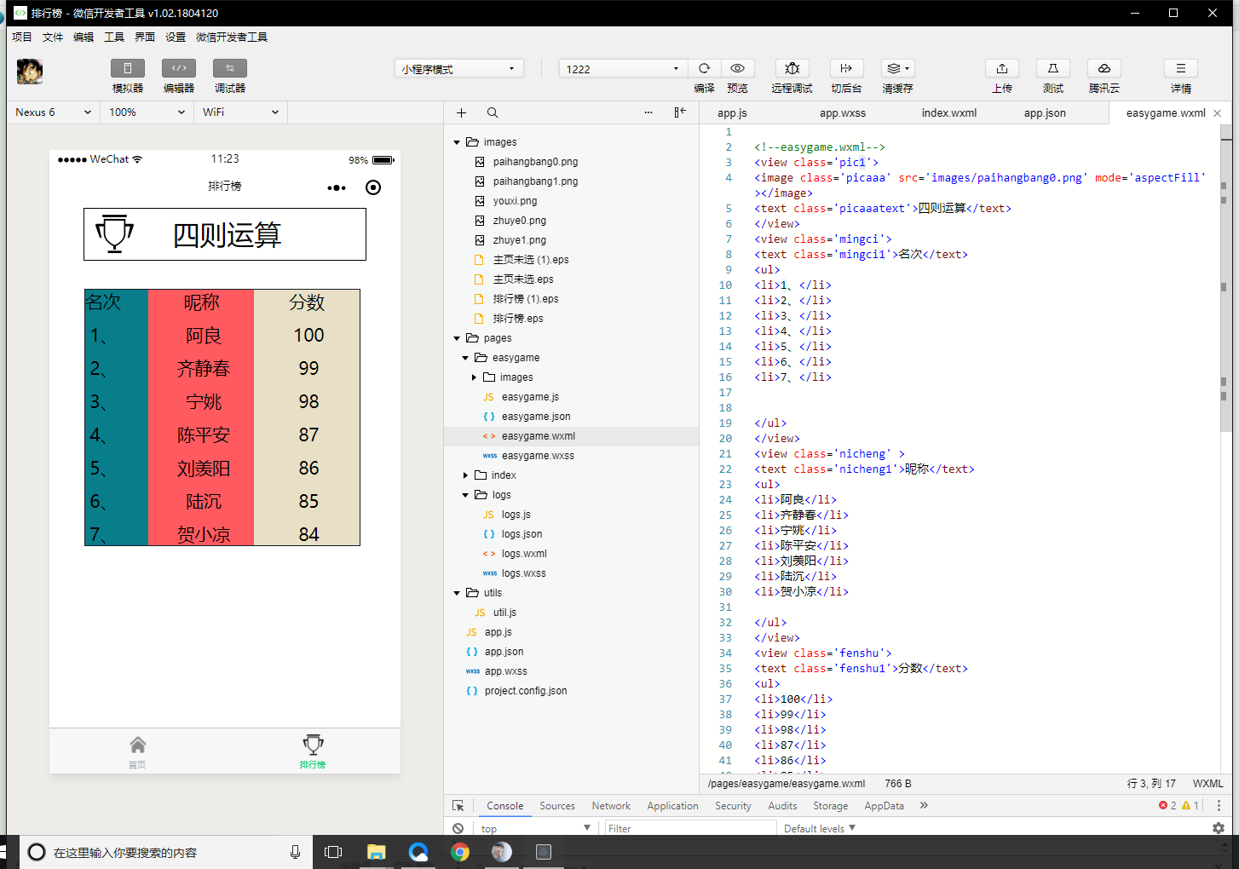Viewport: 1239px width, 869px height.
Task: Tap the 首页 home tab in simulator
Action: (x=137, y=751)
